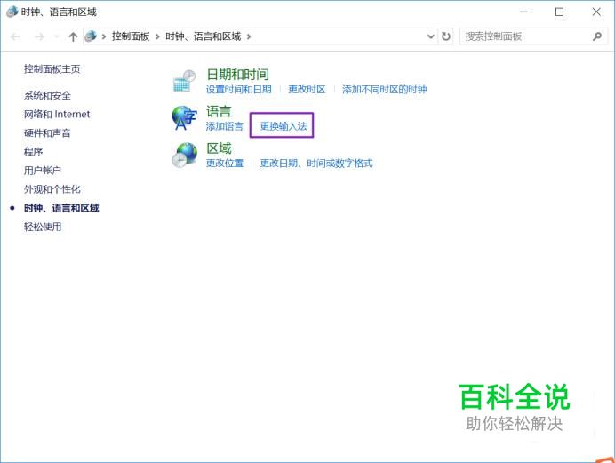Viewport: 615px width, 463px height.
Task: Click 更改日期、时间或数字格式 link
Action: [316, 164]
